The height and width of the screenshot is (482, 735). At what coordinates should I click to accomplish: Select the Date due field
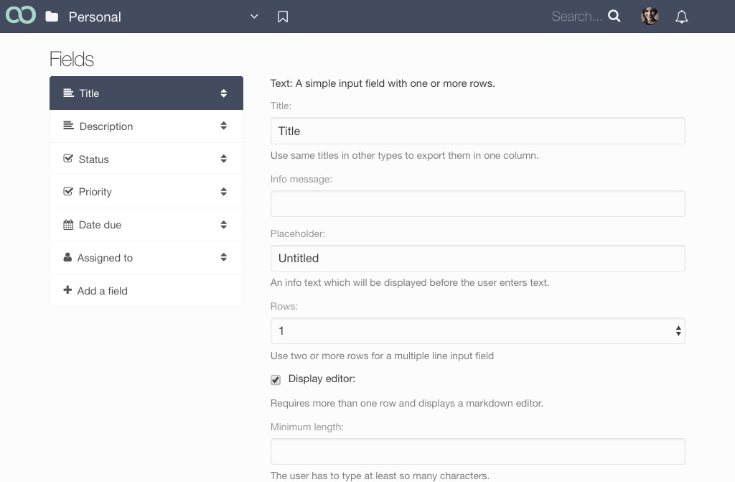(146, 225)
